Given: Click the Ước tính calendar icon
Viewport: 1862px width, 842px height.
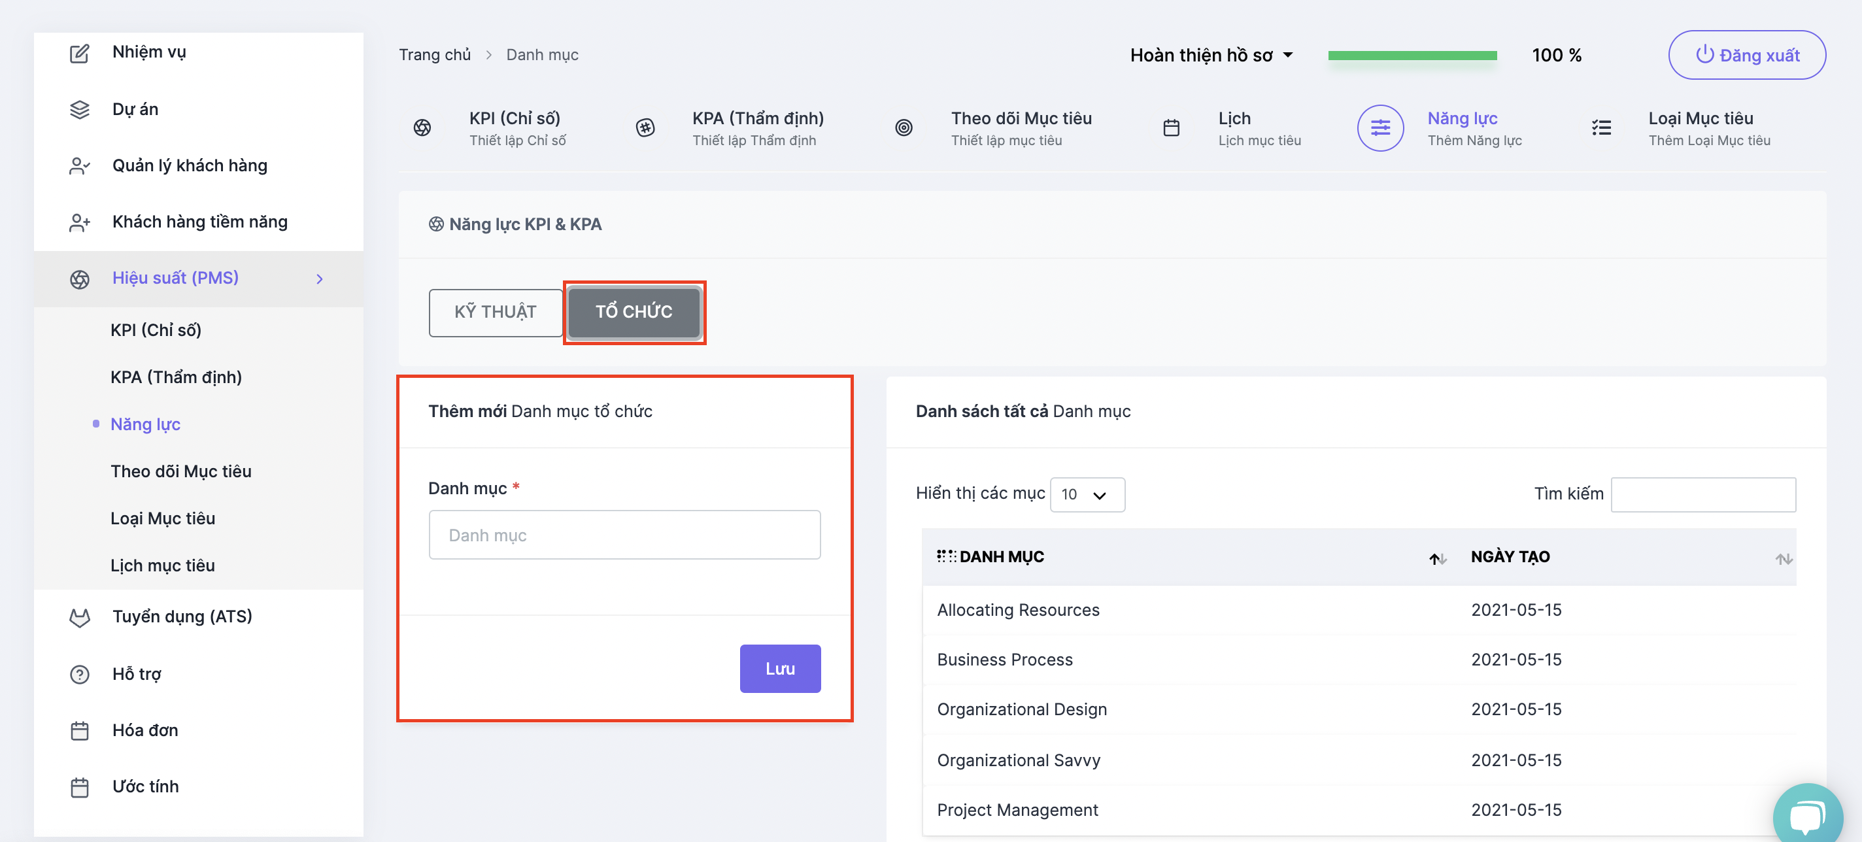Looking at the screenshot, I should (80, 787).
